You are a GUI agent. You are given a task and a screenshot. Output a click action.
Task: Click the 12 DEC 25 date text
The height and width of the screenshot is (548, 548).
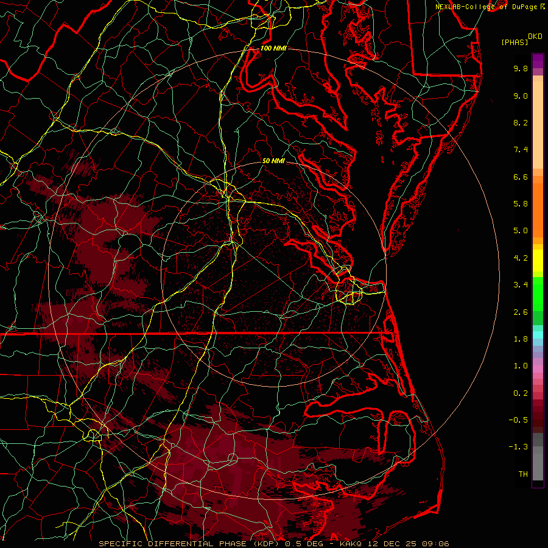393,544
